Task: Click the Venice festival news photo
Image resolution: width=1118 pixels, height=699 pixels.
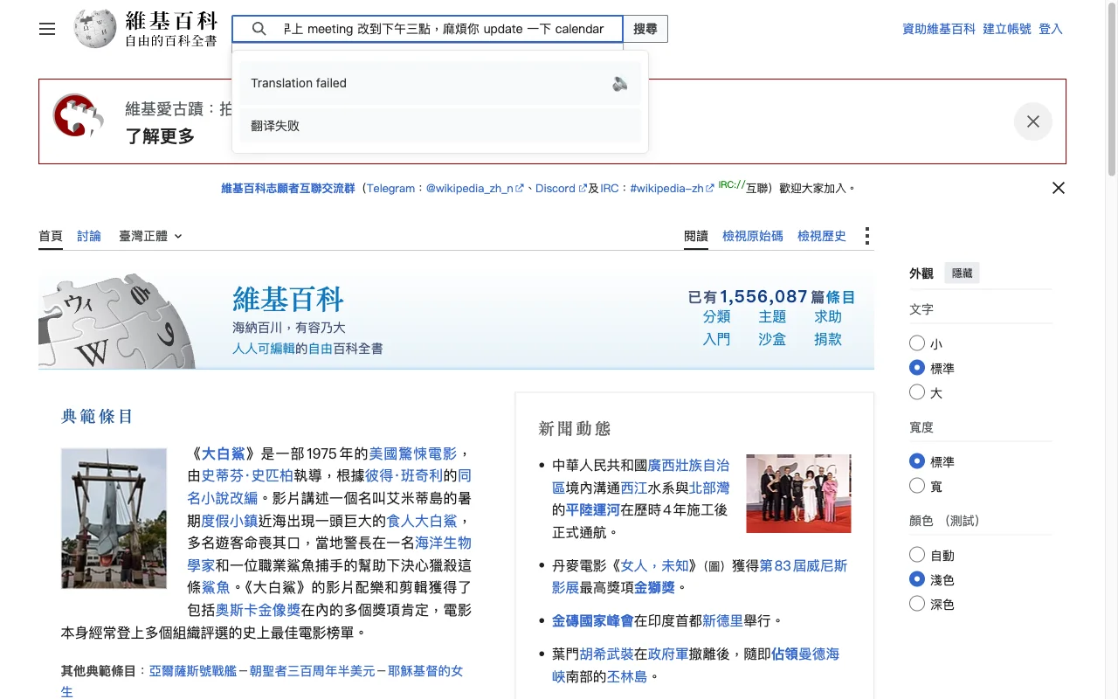Action: point(798,493)
